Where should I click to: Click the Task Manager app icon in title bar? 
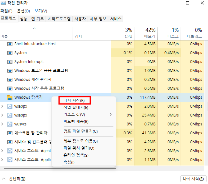pos(3,3)
